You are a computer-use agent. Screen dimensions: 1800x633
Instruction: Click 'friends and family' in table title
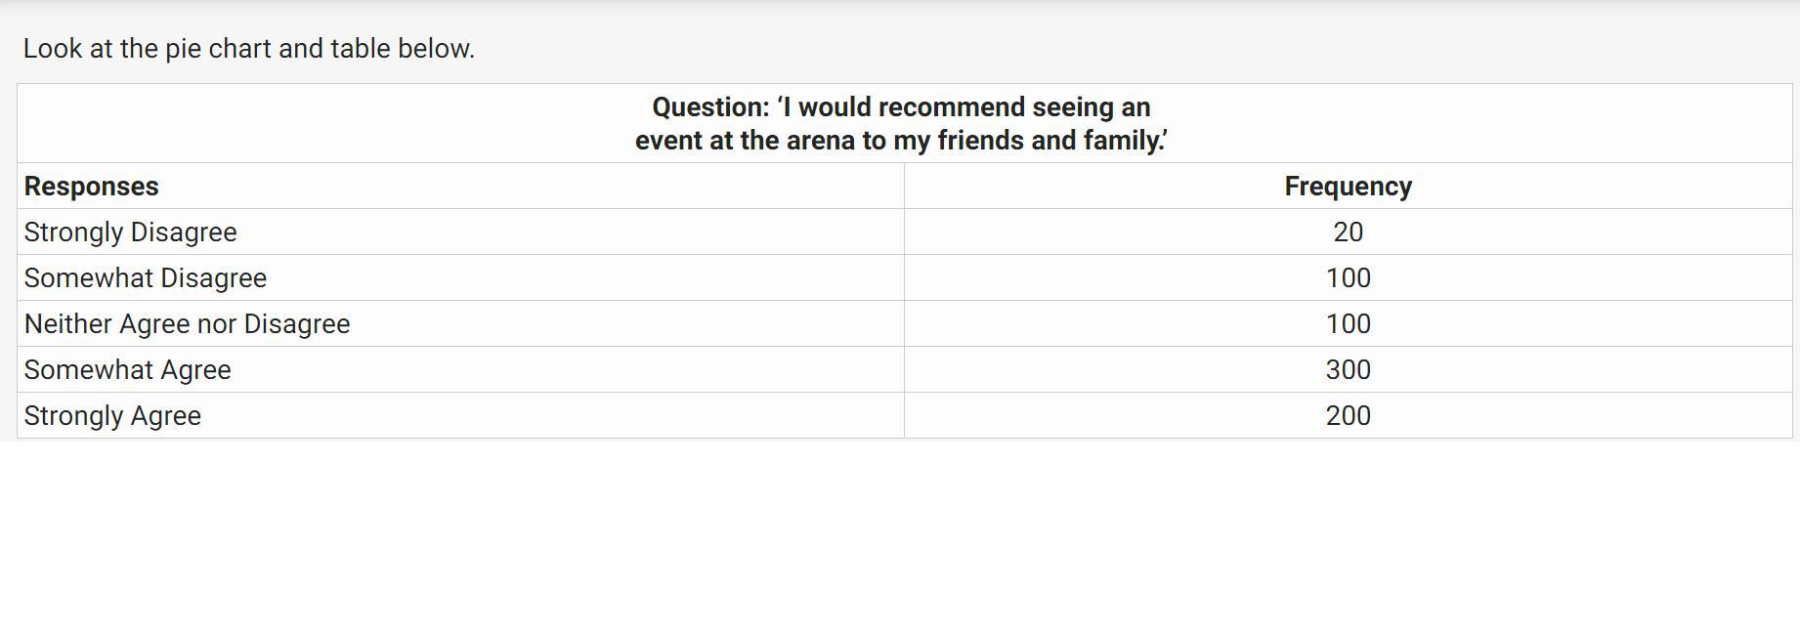(1050, 141)
